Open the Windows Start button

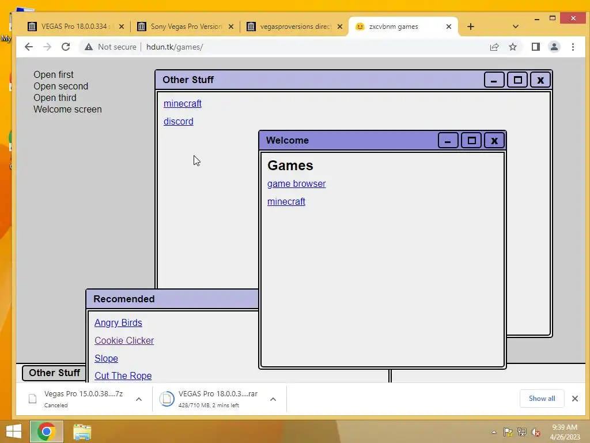pyautogui.click(x=14, y=431)
